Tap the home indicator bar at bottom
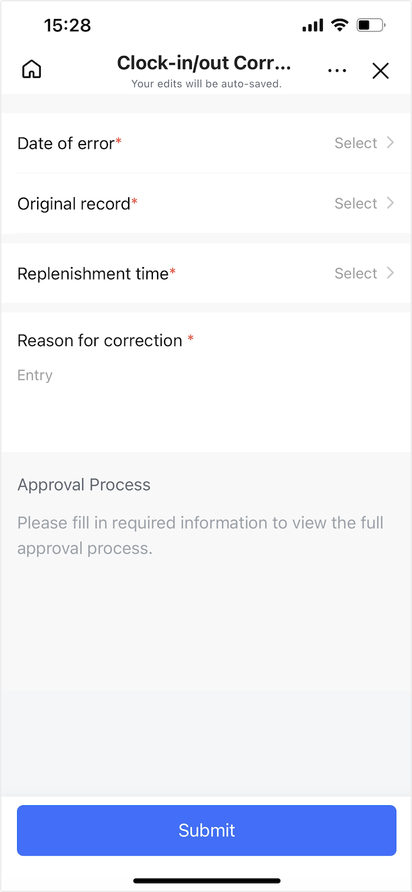Image resolution: width=412 pixels, height=892 pixels. coord(206,880)
